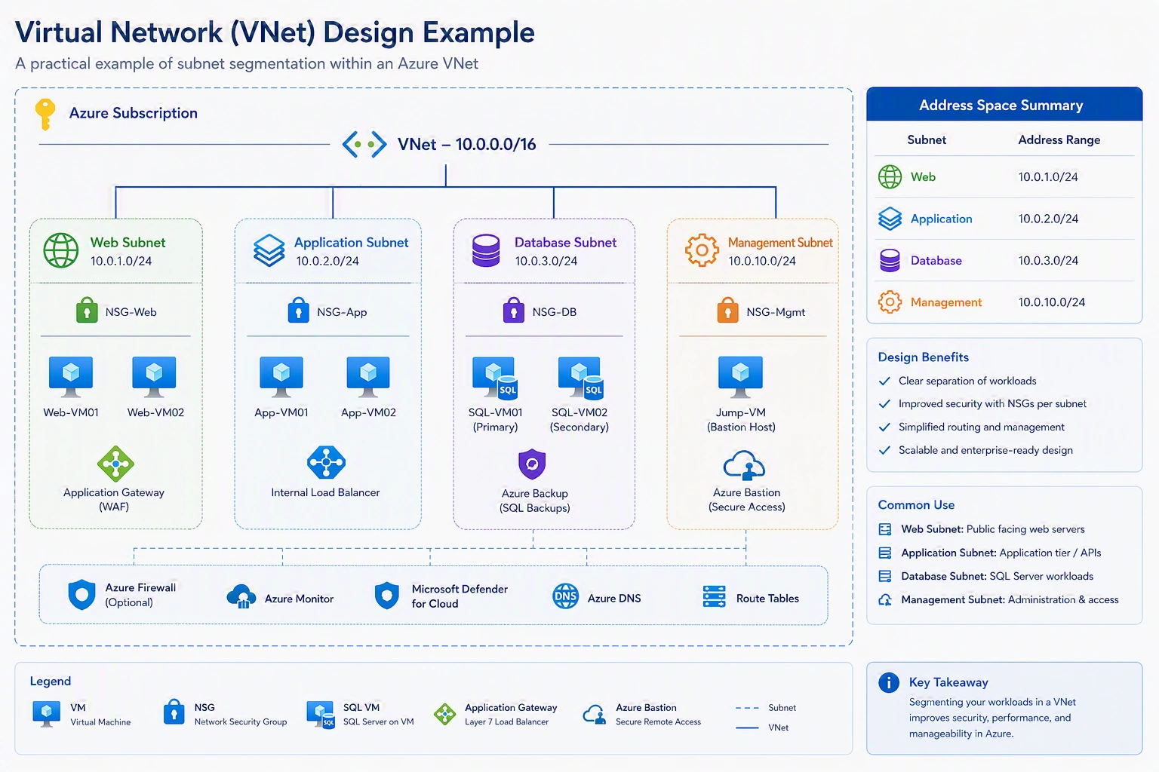Click the 'Design Benefits' heading

pyautogui.click(x=924, y=357)
